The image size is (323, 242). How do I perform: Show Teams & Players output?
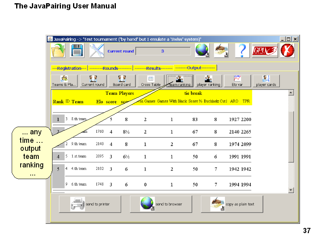(64, 81)
